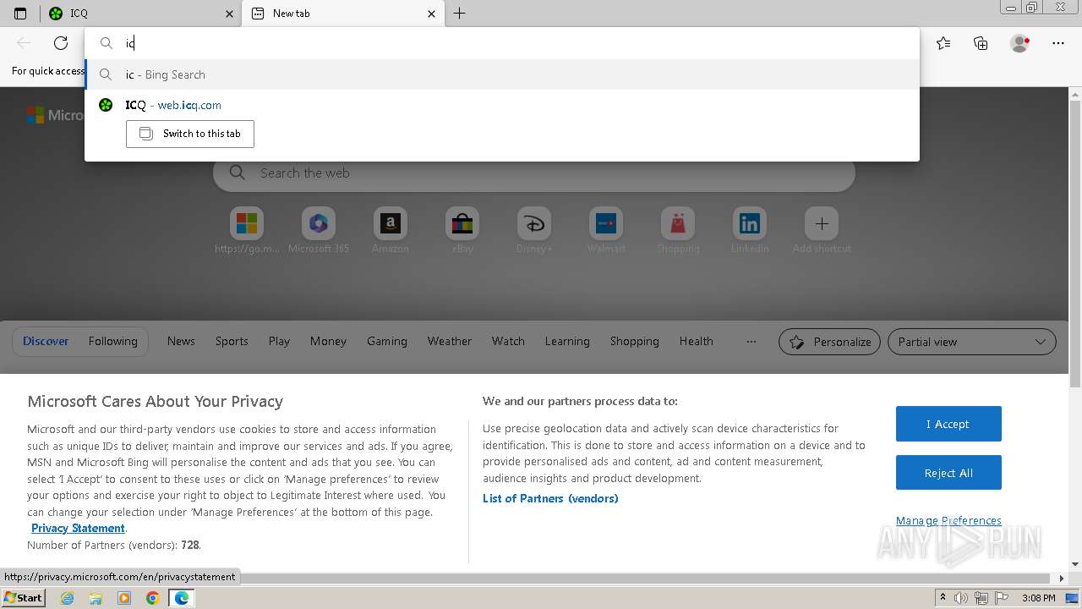Screen dimensions: 1082x609
Task: Open File Explorer from taskbar
Action: (96, 598)
